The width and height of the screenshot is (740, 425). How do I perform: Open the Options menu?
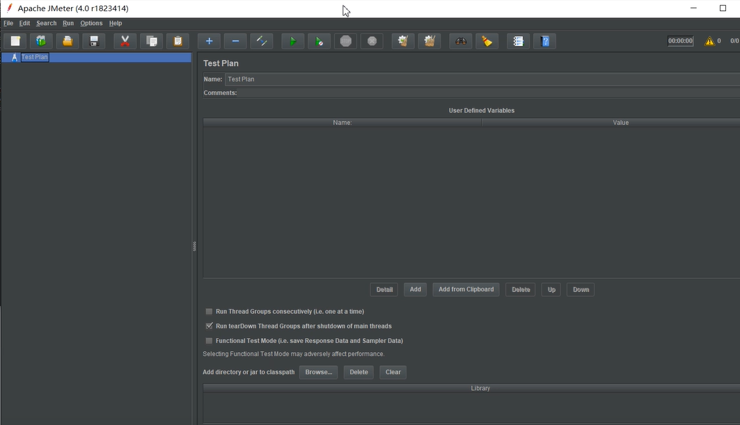pyautogui.click(x=91, y=23)
